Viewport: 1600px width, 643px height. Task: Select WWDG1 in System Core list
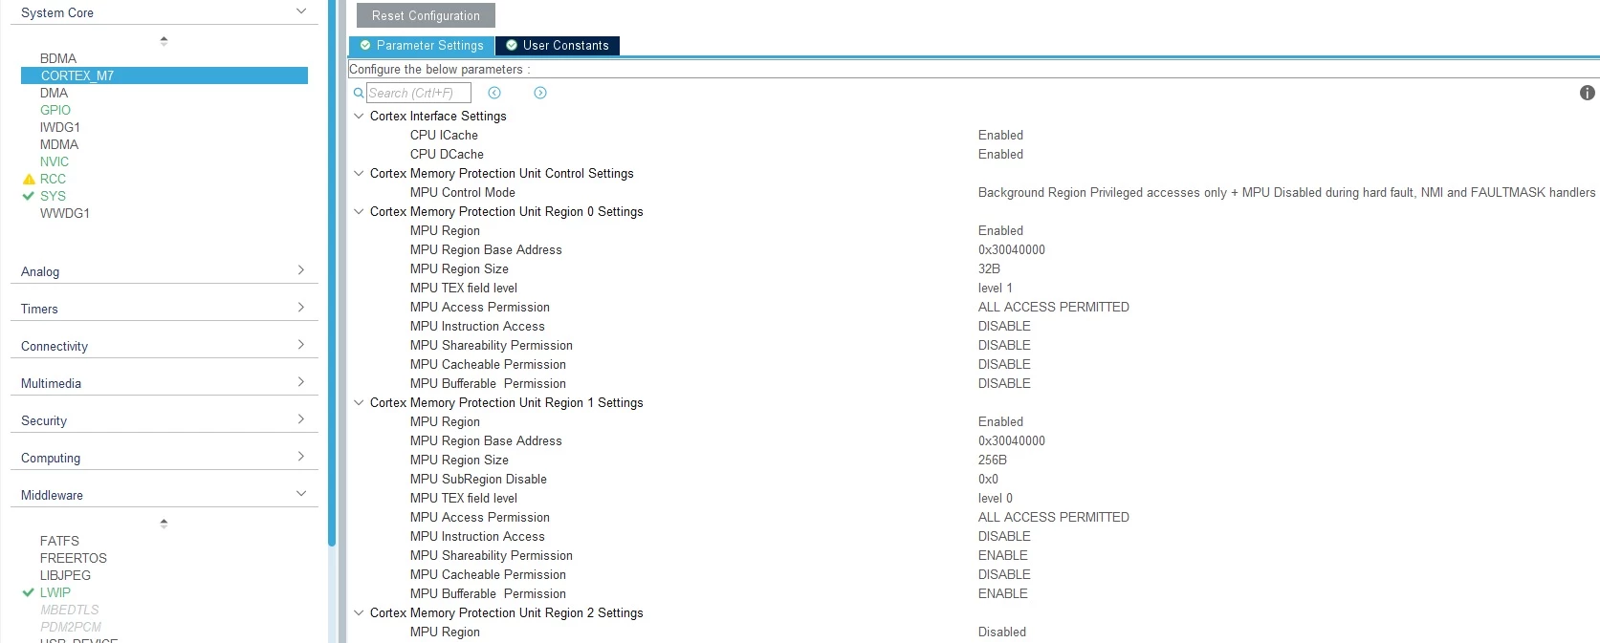65,213
